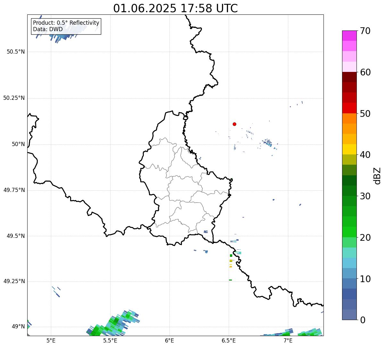Click the dark maroon colorbar segment below 60
The image size is (385, 347).
349,77
